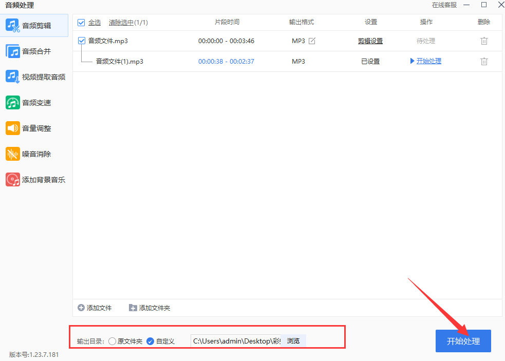Click the folder icon of 添加文件夹

[x=133, y=308]
